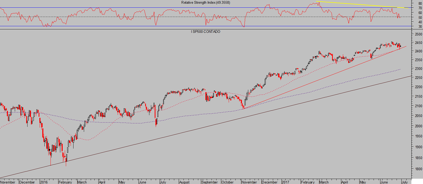Click the Relative Strength Index title
Viewport: 423px width, 184px height.
pos(205,3)
